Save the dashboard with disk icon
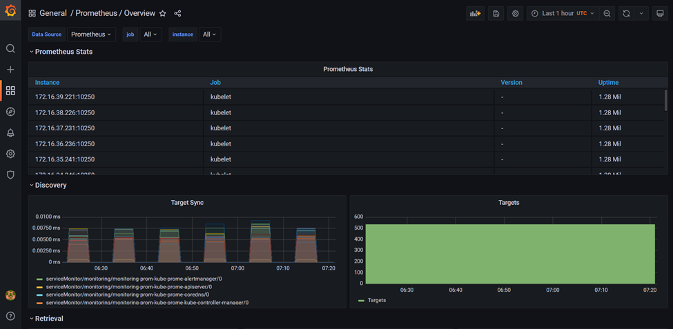673x329 pixels. point(496,13)
